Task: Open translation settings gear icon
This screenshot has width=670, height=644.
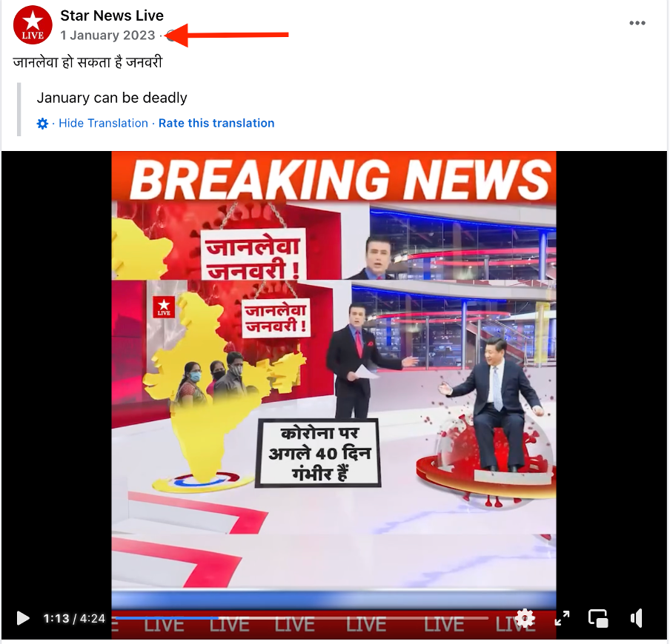Action: [x=42, y=124]
